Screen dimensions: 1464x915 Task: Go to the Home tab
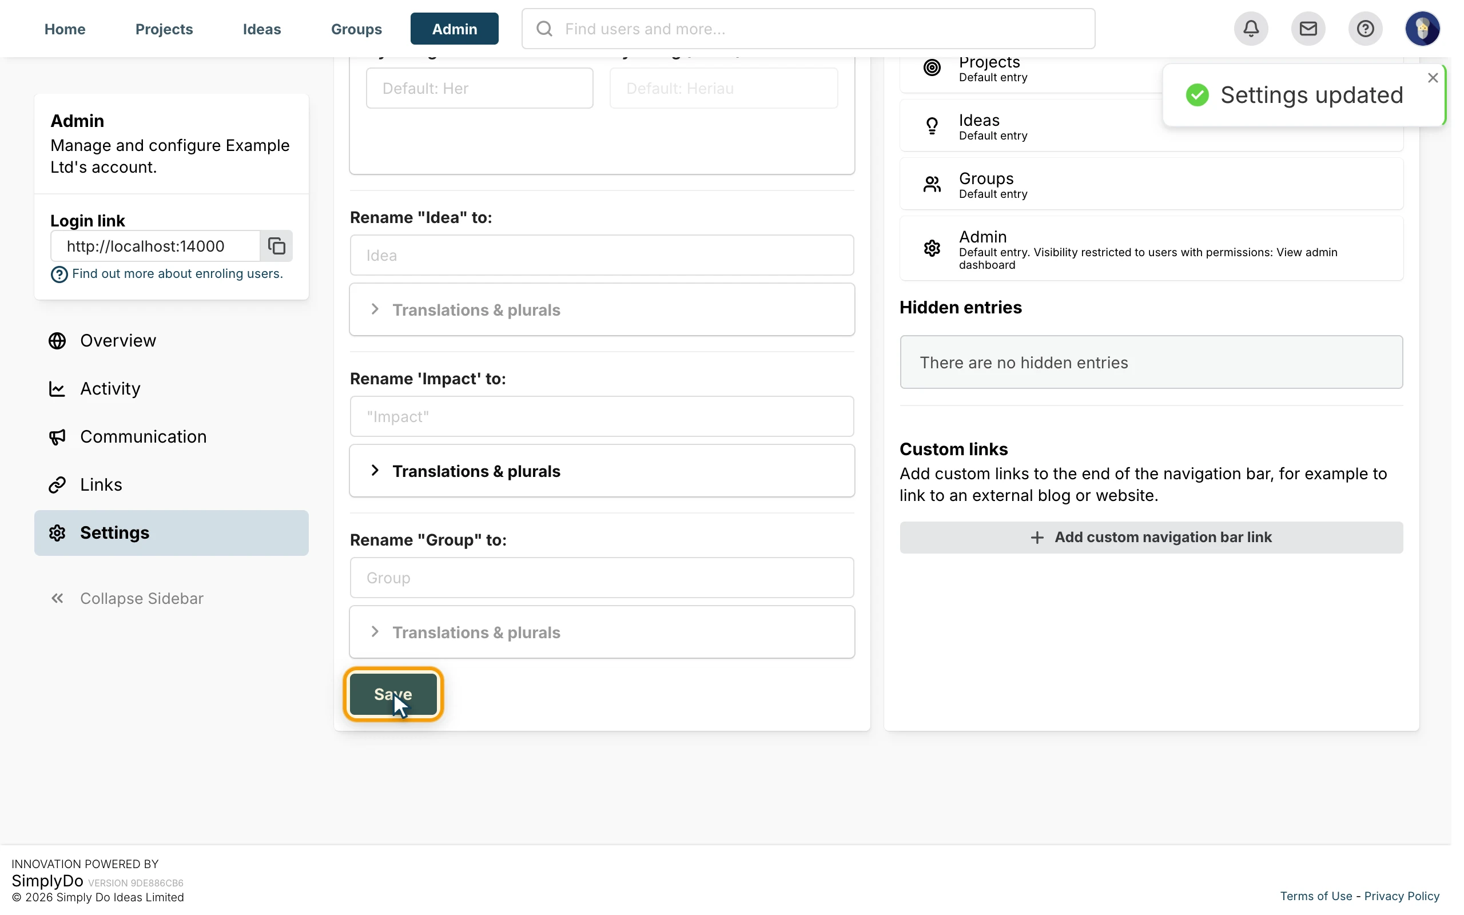click(65, 29)
